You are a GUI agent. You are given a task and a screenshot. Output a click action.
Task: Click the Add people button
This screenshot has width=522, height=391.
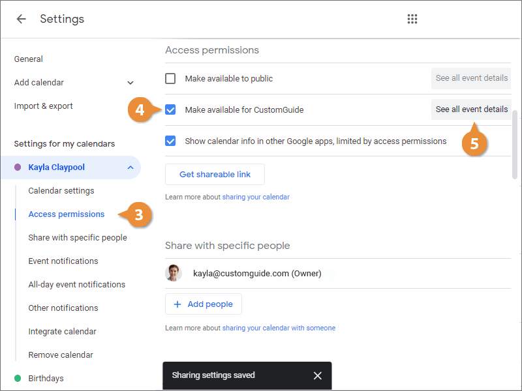click(x=203, y=304)
